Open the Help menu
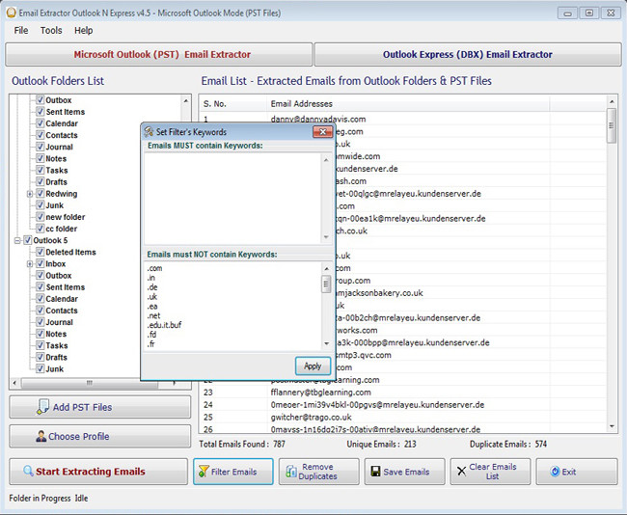Viewport: 627px width, 515px height. pos(84,31)
